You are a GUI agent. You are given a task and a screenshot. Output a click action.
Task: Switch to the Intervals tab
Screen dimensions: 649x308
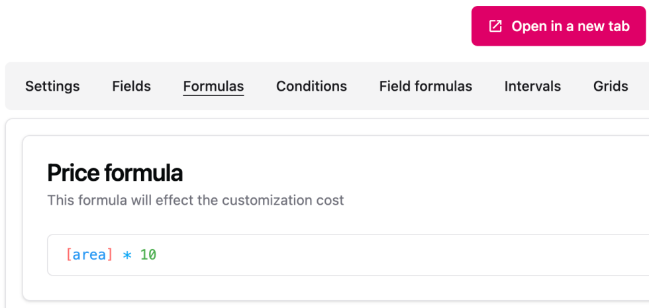click(532, 86)
